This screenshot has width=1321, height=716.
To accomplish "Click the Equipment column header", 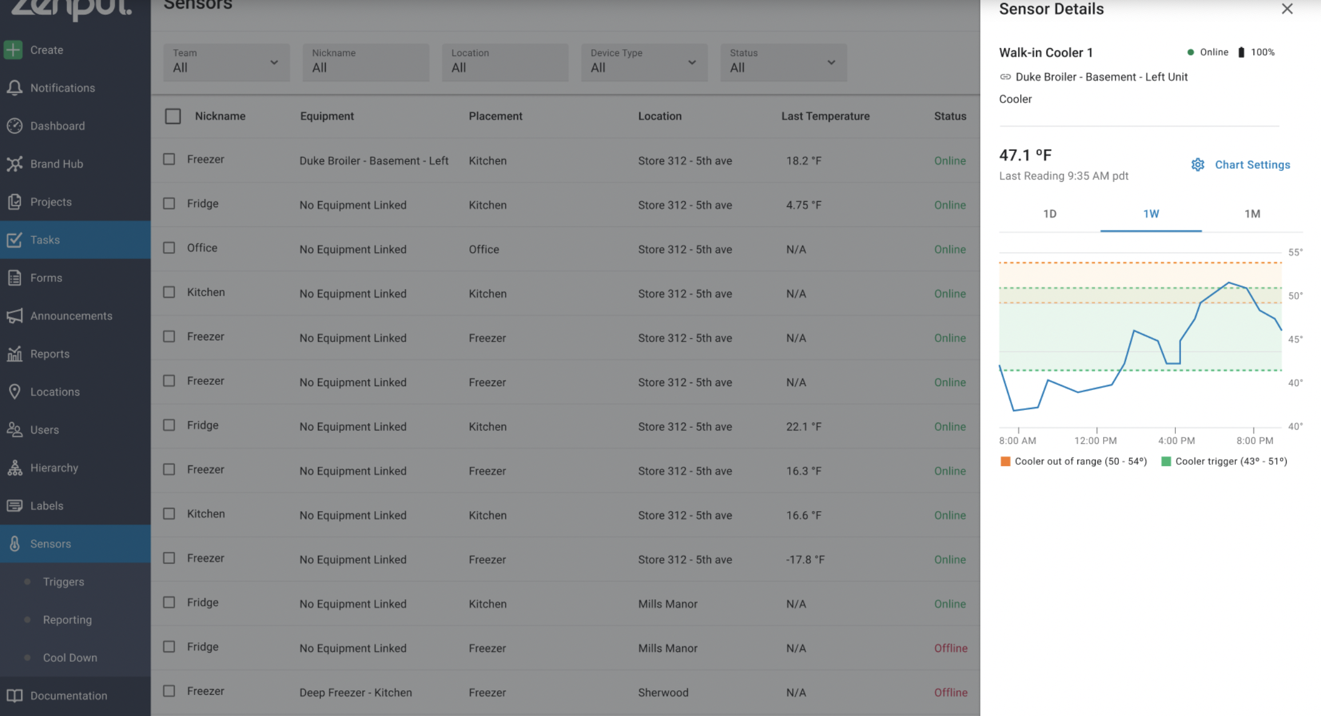I will pyautogui.click(x=327, y=116).
